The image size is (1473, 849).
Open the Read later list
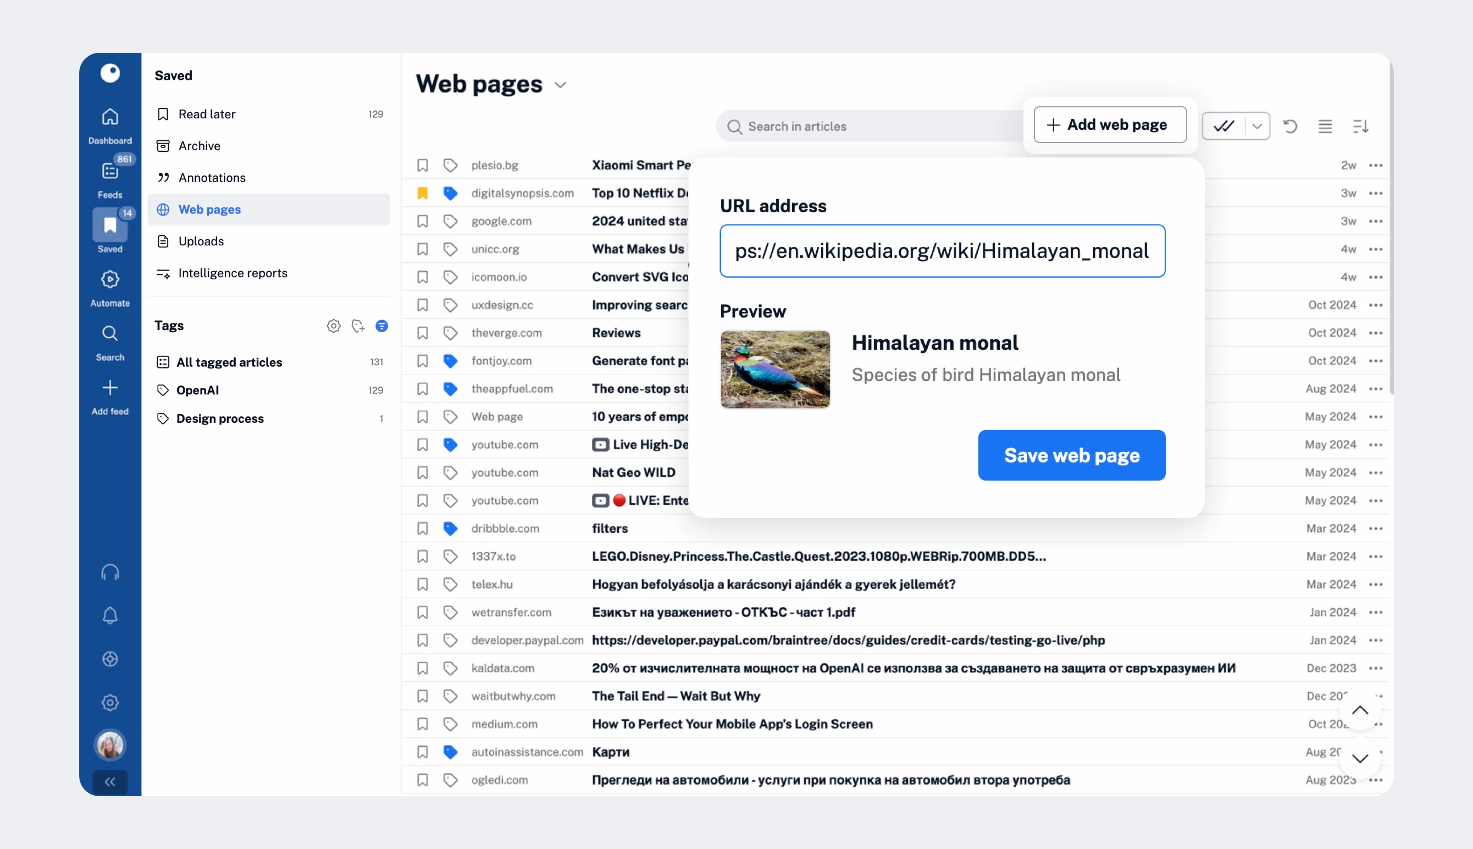[x=269, y=114]
